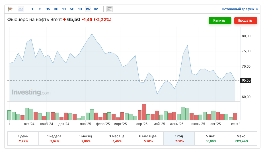Choose the 1H interval
This screenshot has width=263, height=153.
click(64, 9)
